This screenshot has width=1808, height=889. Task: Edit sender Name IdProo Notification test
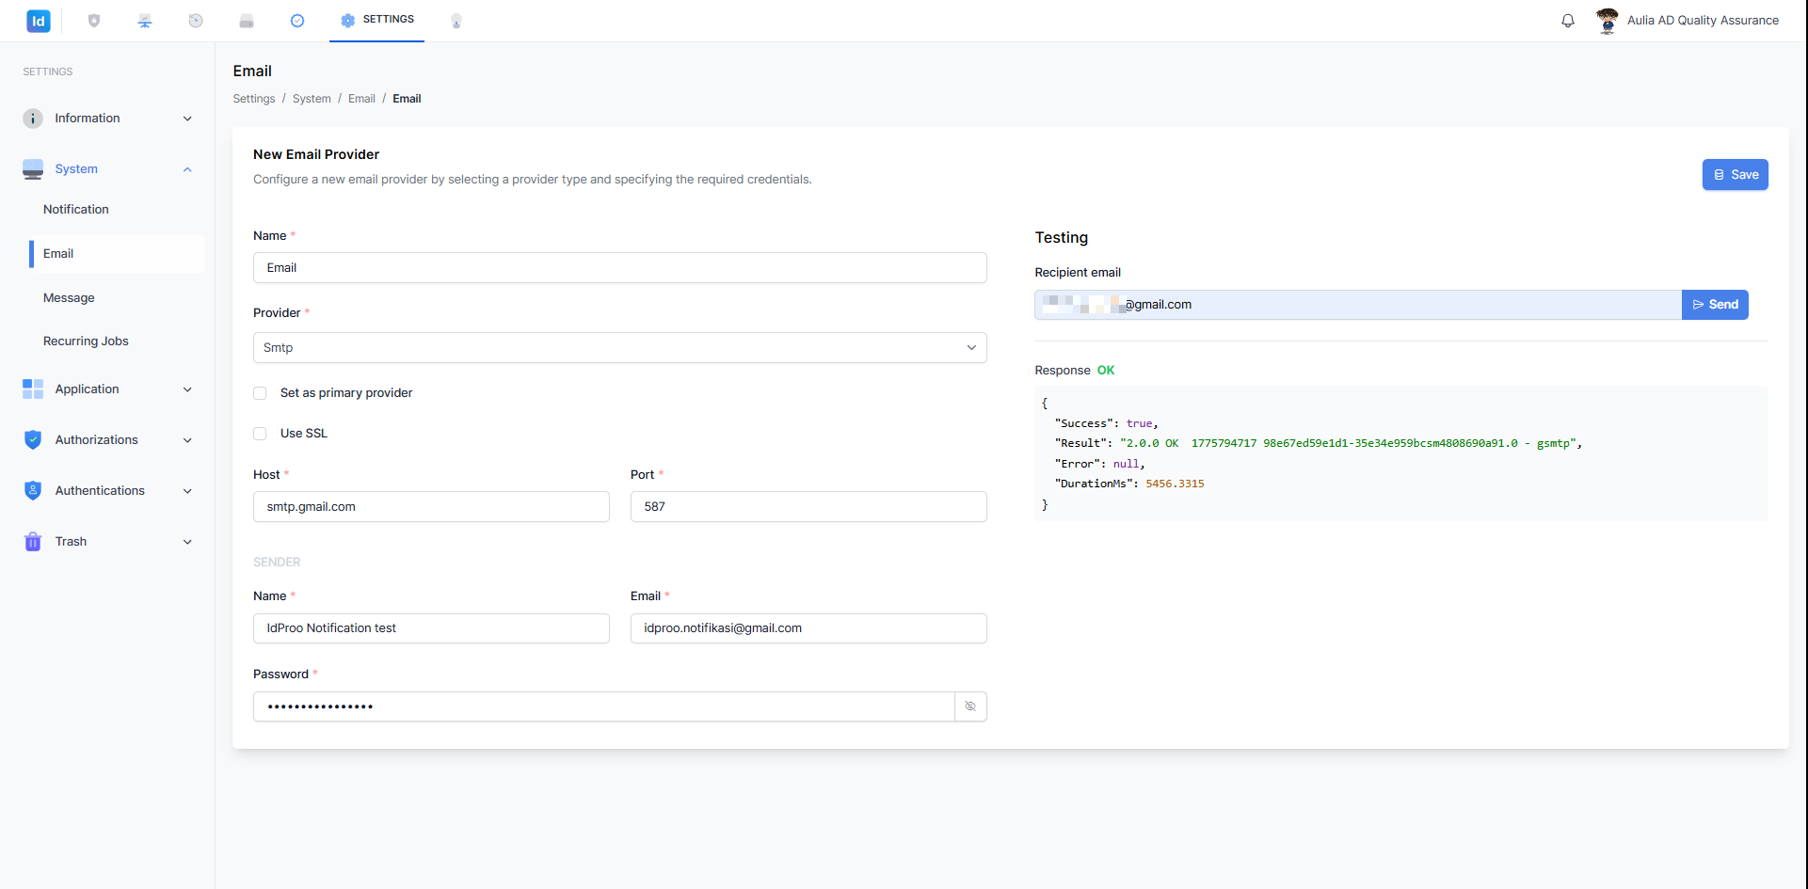pyautogui.click(x=431, y=628)
